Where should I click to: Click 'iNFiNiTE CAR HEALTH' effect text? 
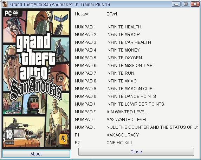(x=129, y=42)
